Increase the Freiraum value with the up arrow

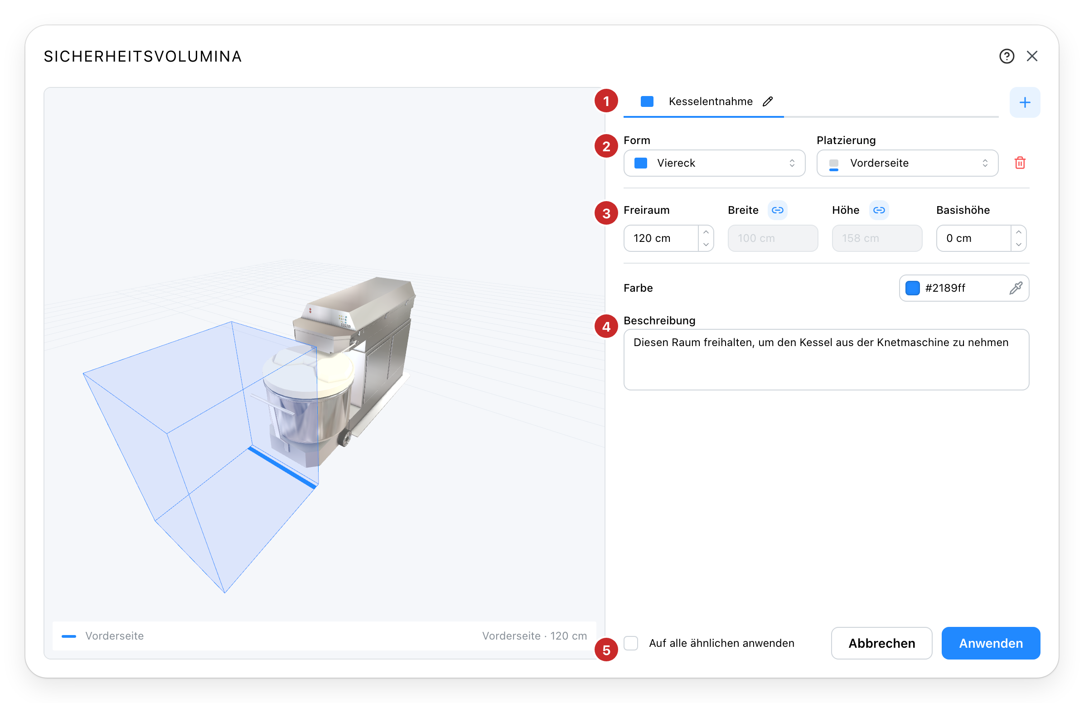click(x=706, y=232)
